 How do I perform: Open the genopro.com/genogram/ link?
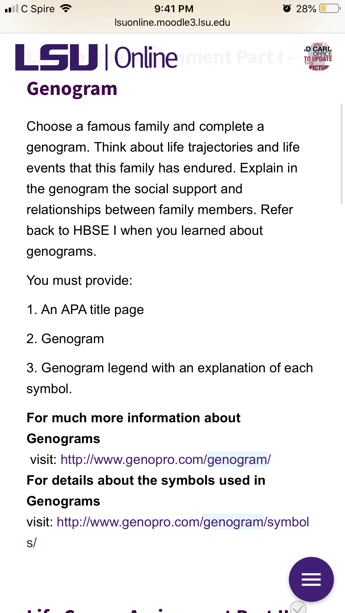pos(166,459)
